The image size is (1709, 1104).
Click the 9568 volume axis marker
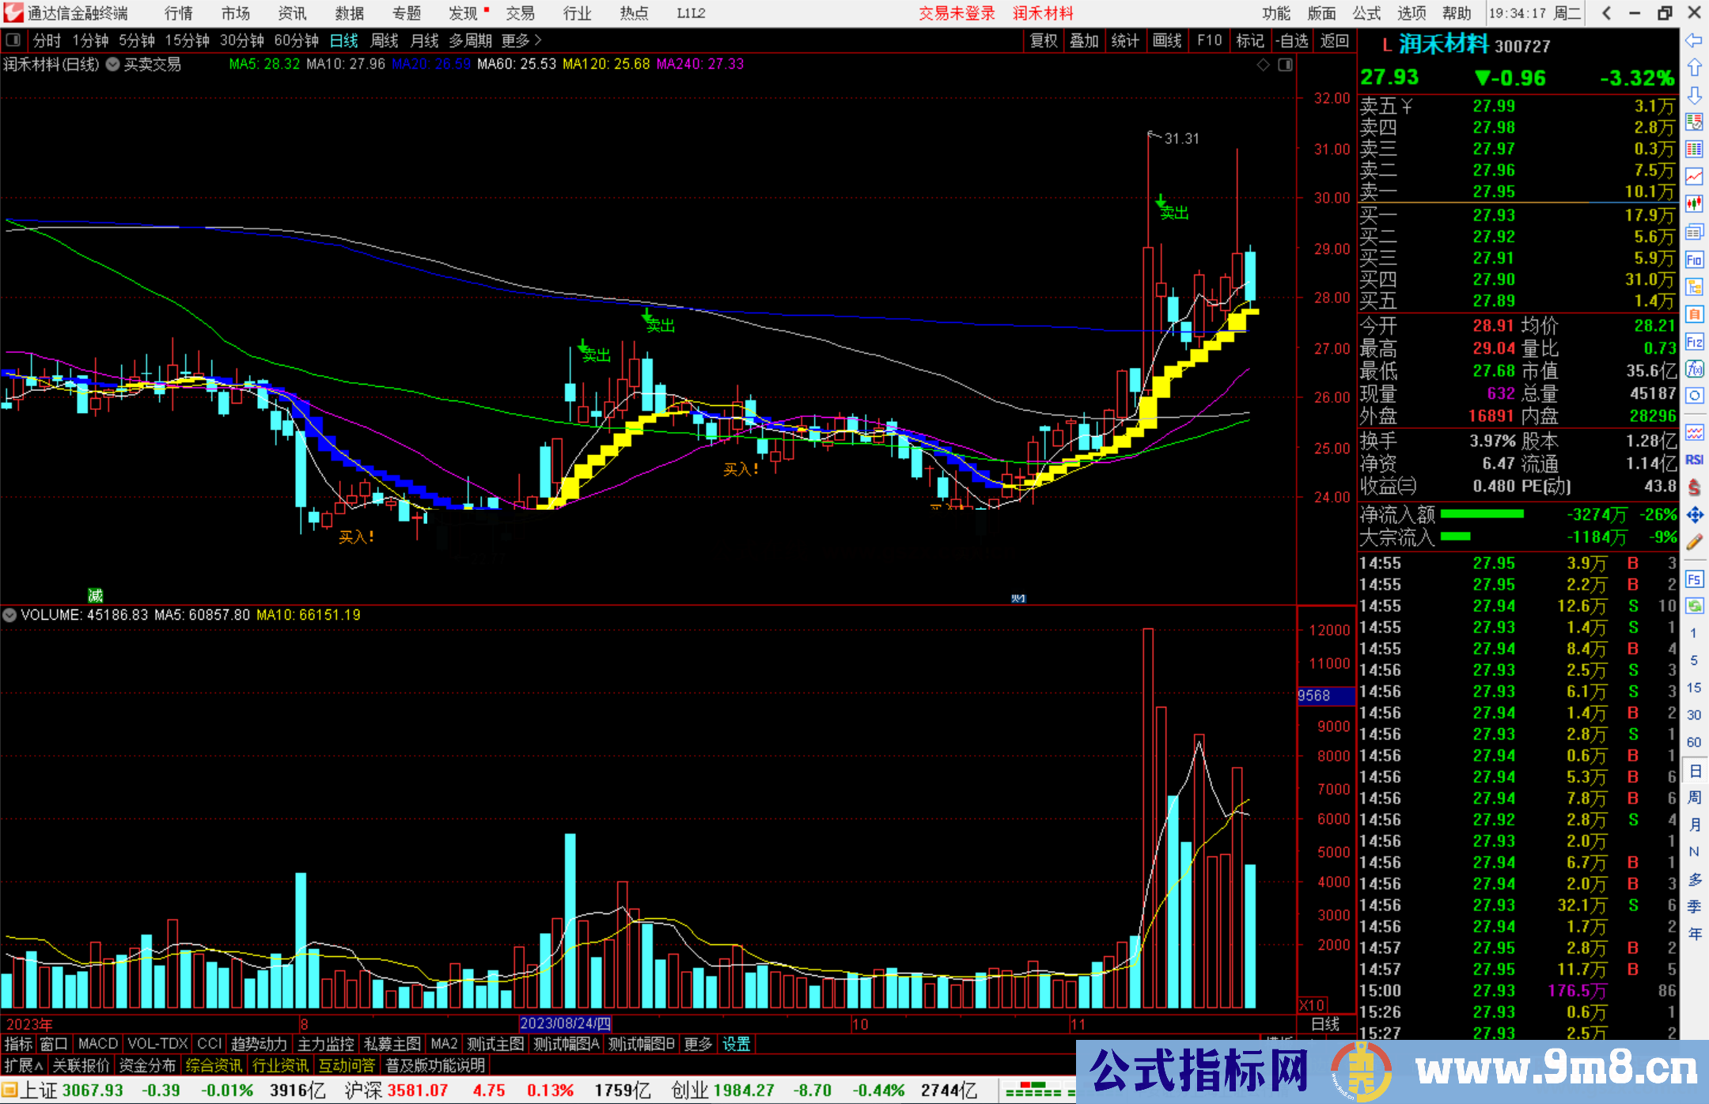tap(1326, 696)
